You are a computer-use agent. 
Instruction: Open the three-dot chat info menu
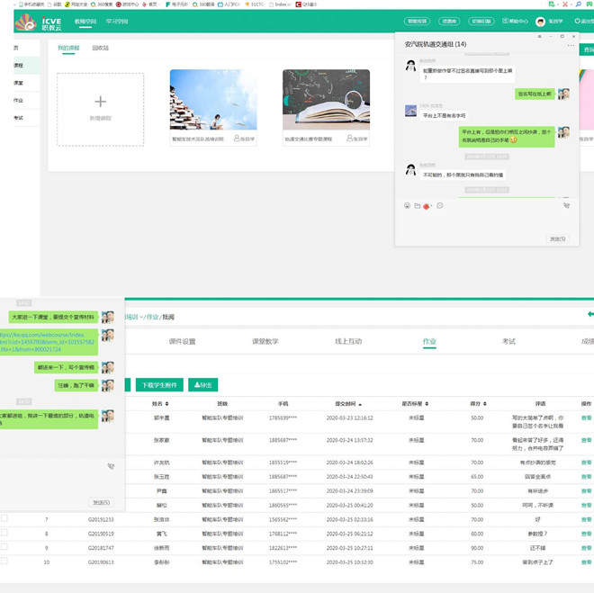571,45
